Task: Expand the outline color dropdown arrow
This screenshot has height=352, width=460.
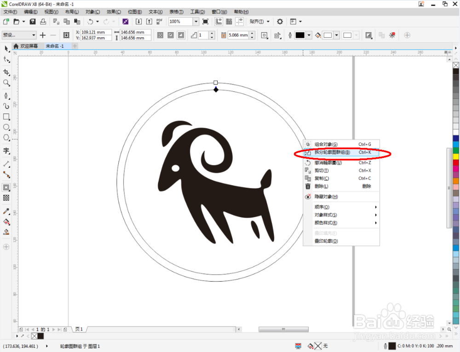Action: (309, 35)
